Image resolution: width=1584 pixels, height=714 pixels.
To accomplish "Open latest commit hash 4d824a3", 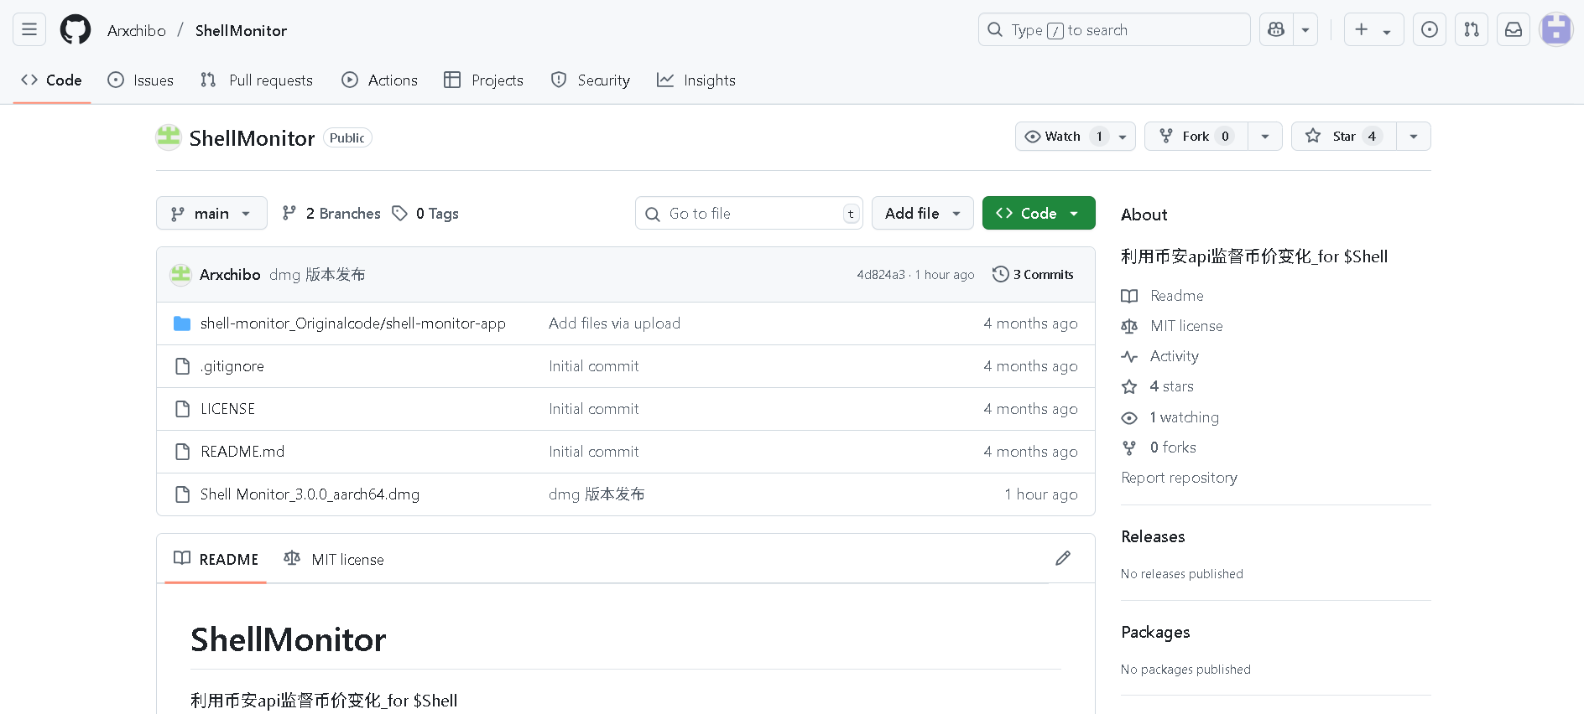I will [x=881, y=275].
